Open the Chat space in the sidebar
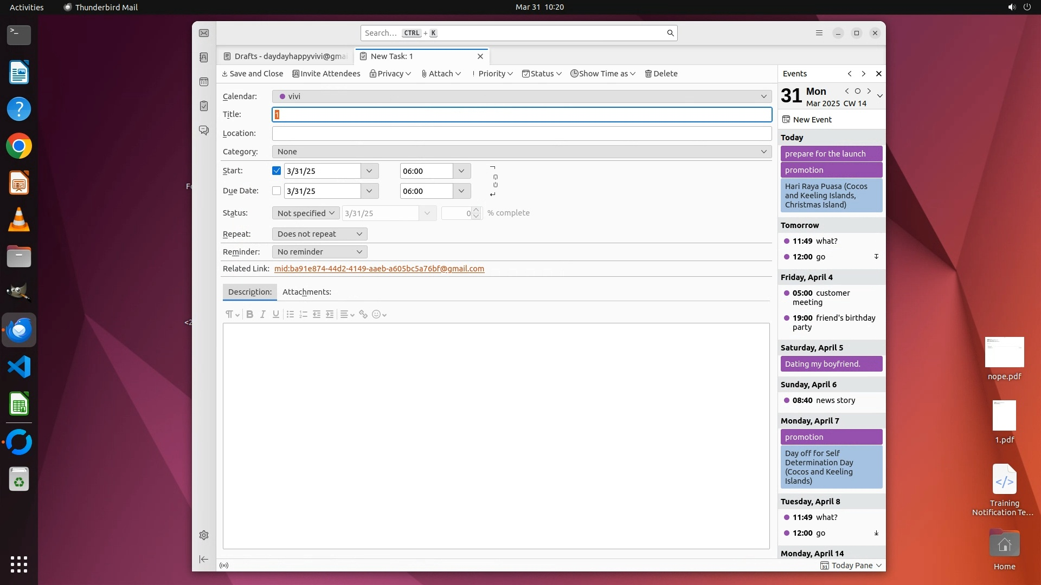This screenshot has height=585, width=1041. coord(204,131)
